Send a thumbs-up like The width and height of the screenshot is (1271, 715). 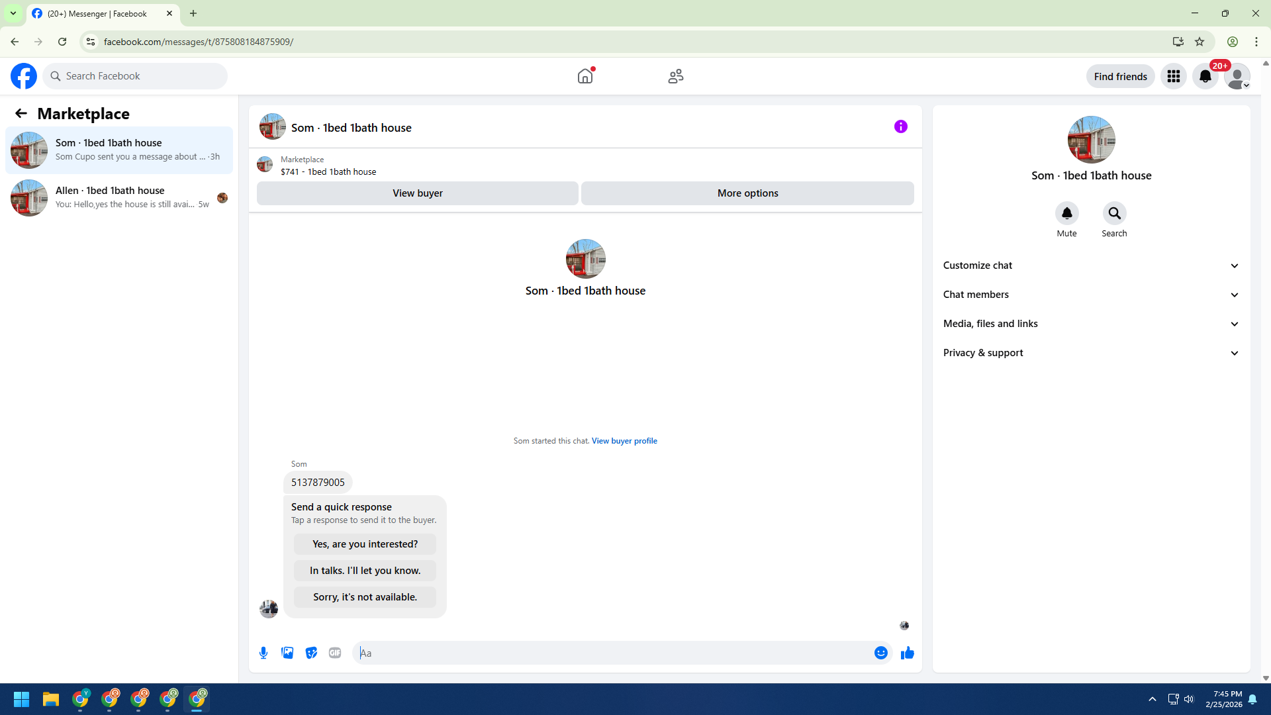tap(907, 653)
